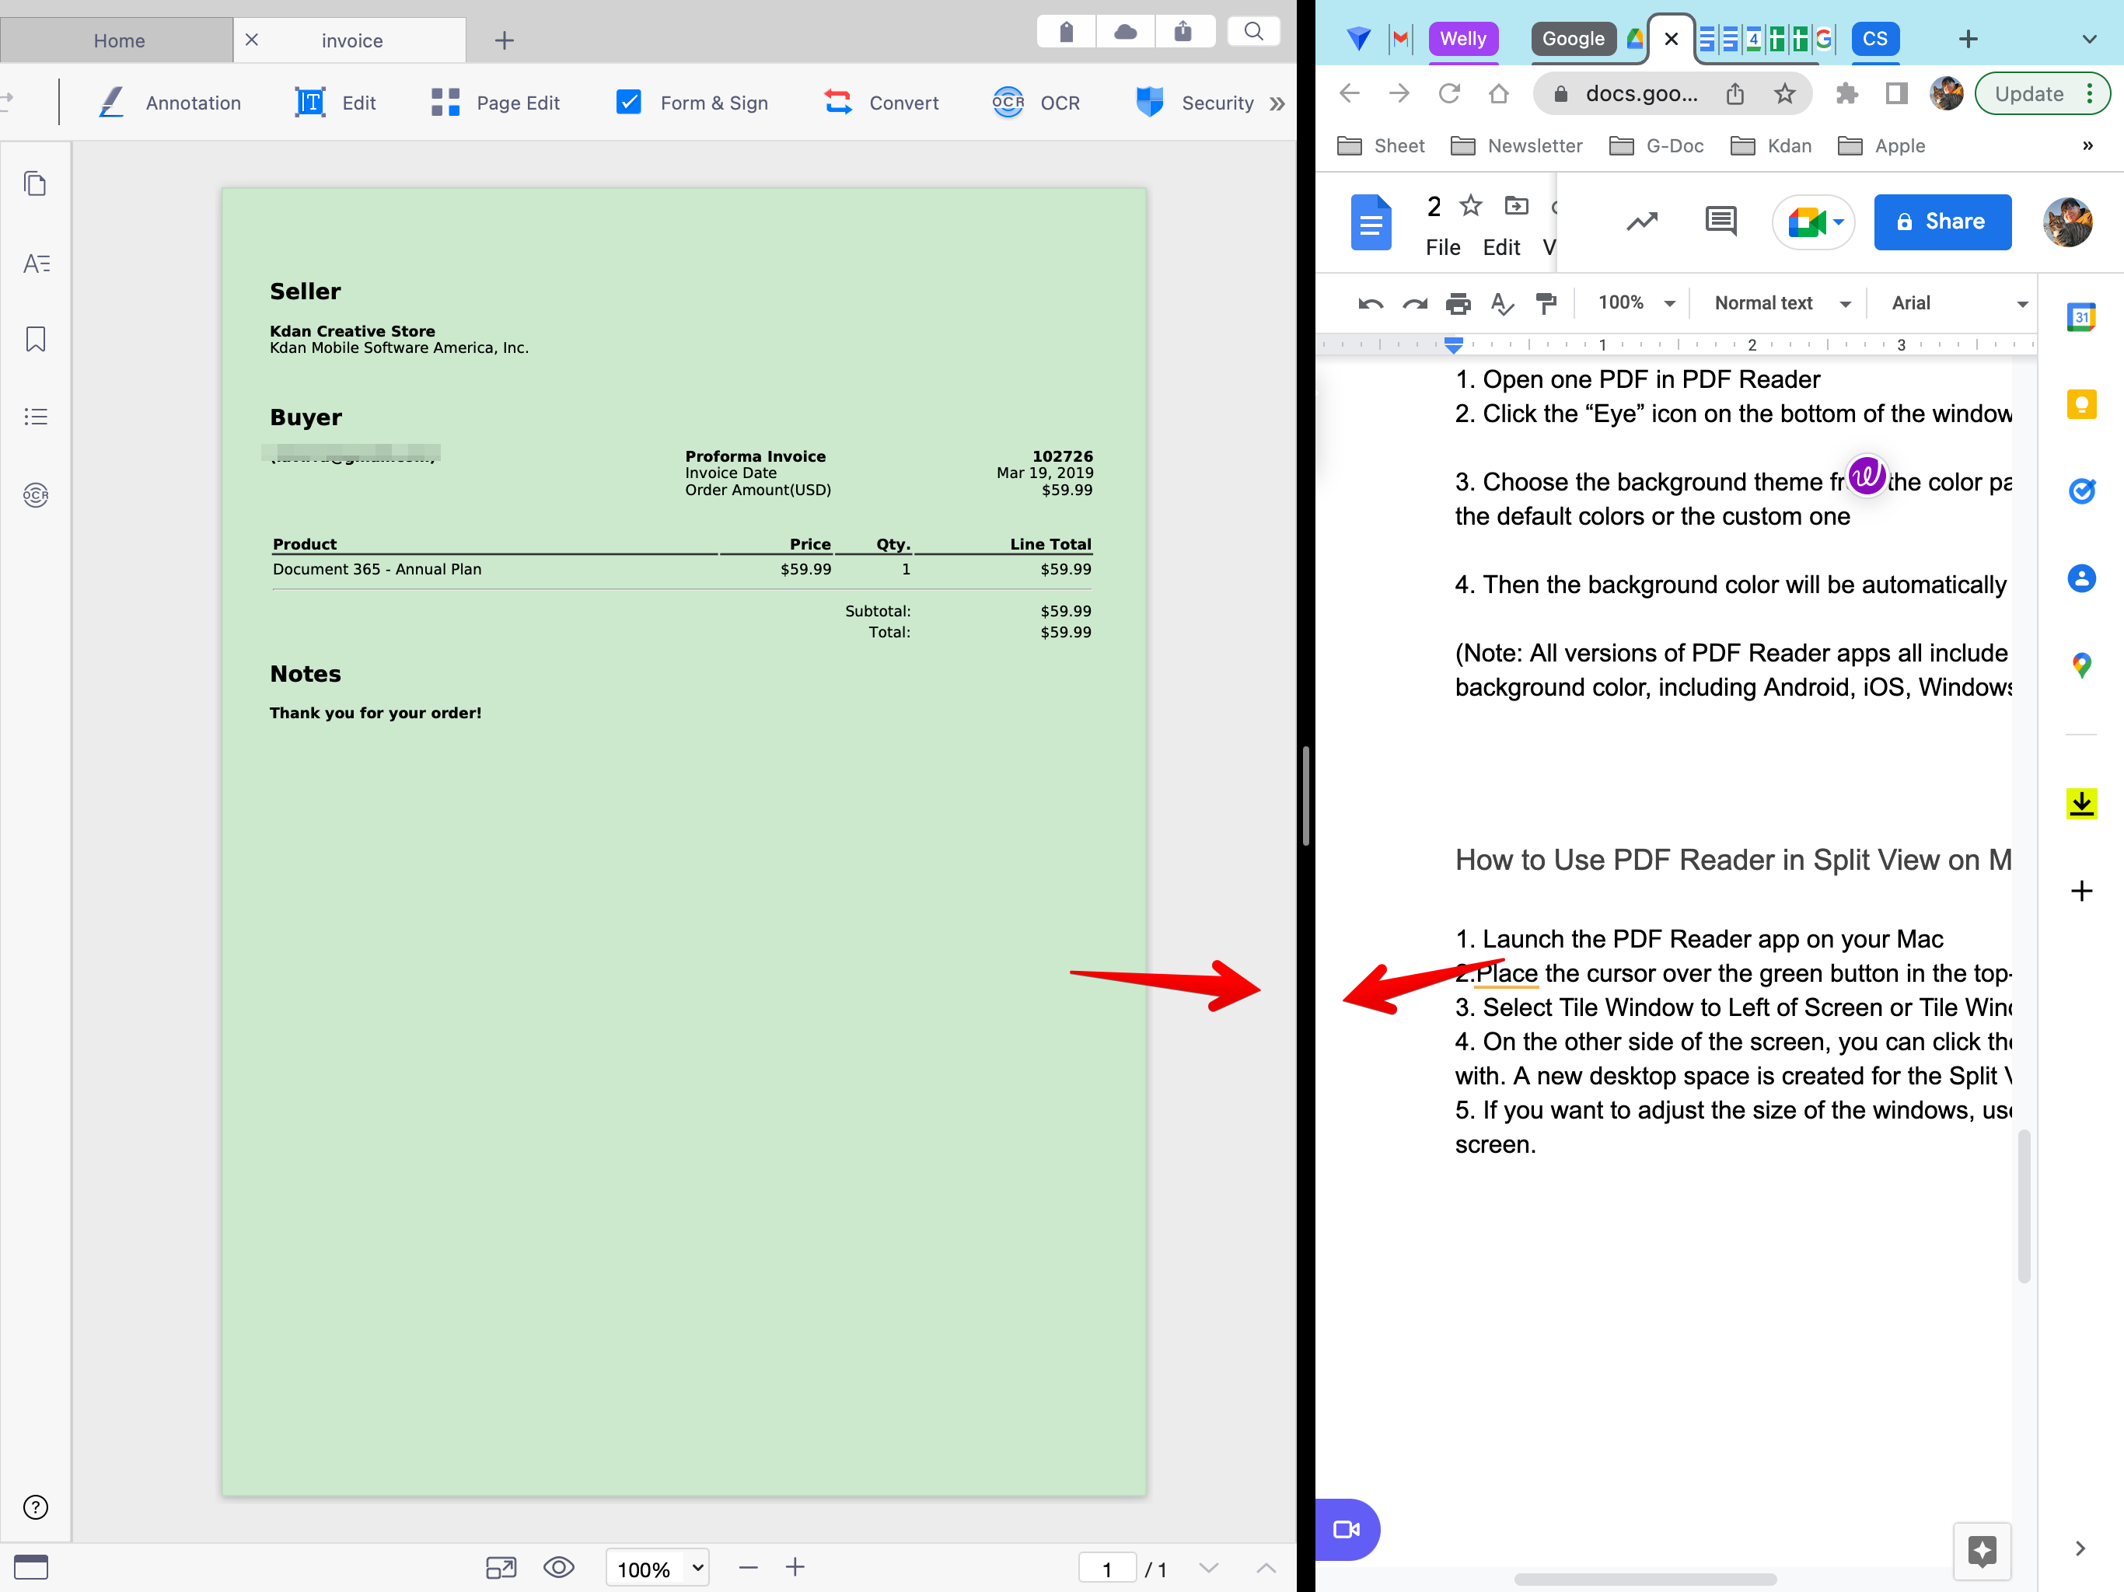Viewport: 2124px width, 1592px height.
Task: Add a new PDF Reader tab
Action: [504, 40]
